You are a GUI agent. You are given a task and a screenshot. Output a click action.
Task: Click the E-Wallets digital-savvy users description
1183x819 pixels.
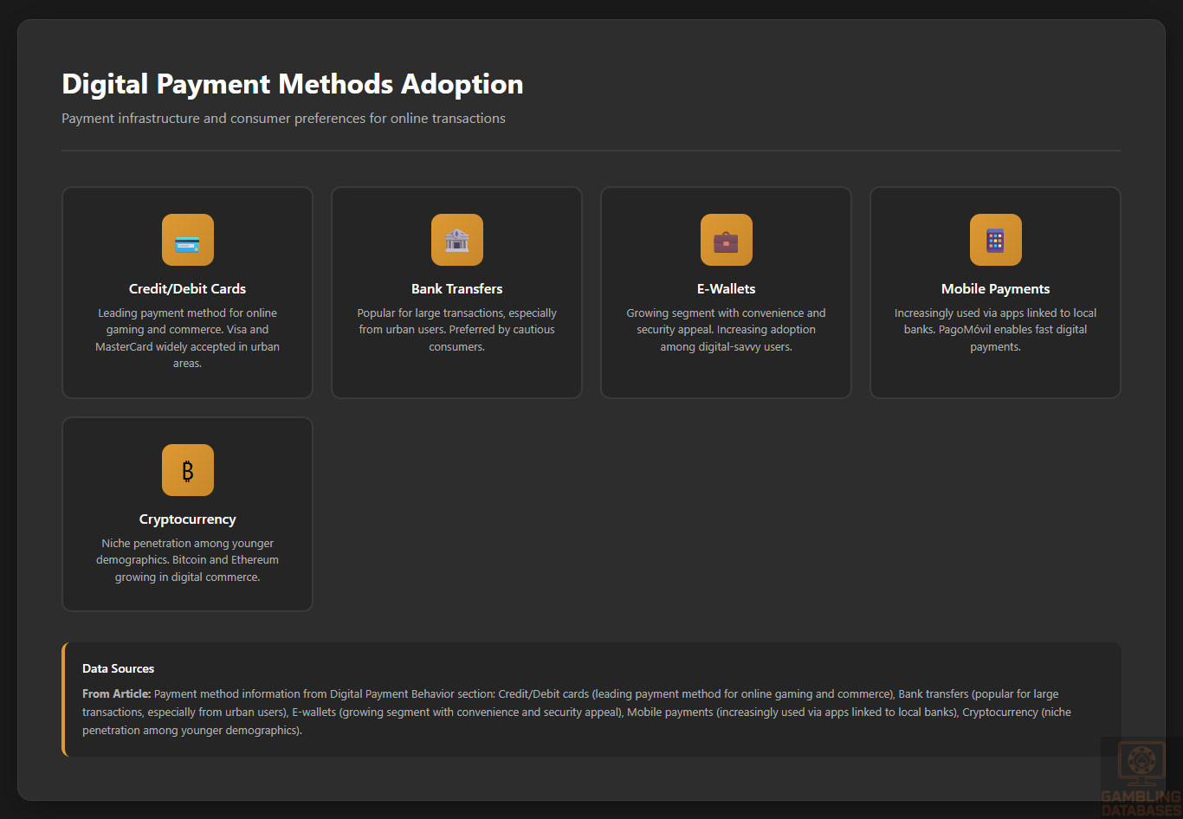726,330
